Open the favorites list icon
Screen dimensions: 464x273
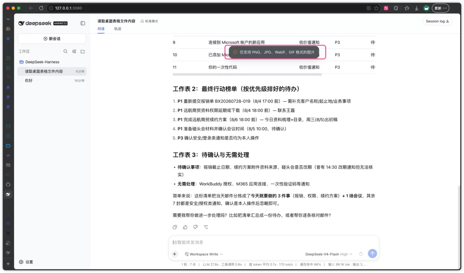[407, 8]
